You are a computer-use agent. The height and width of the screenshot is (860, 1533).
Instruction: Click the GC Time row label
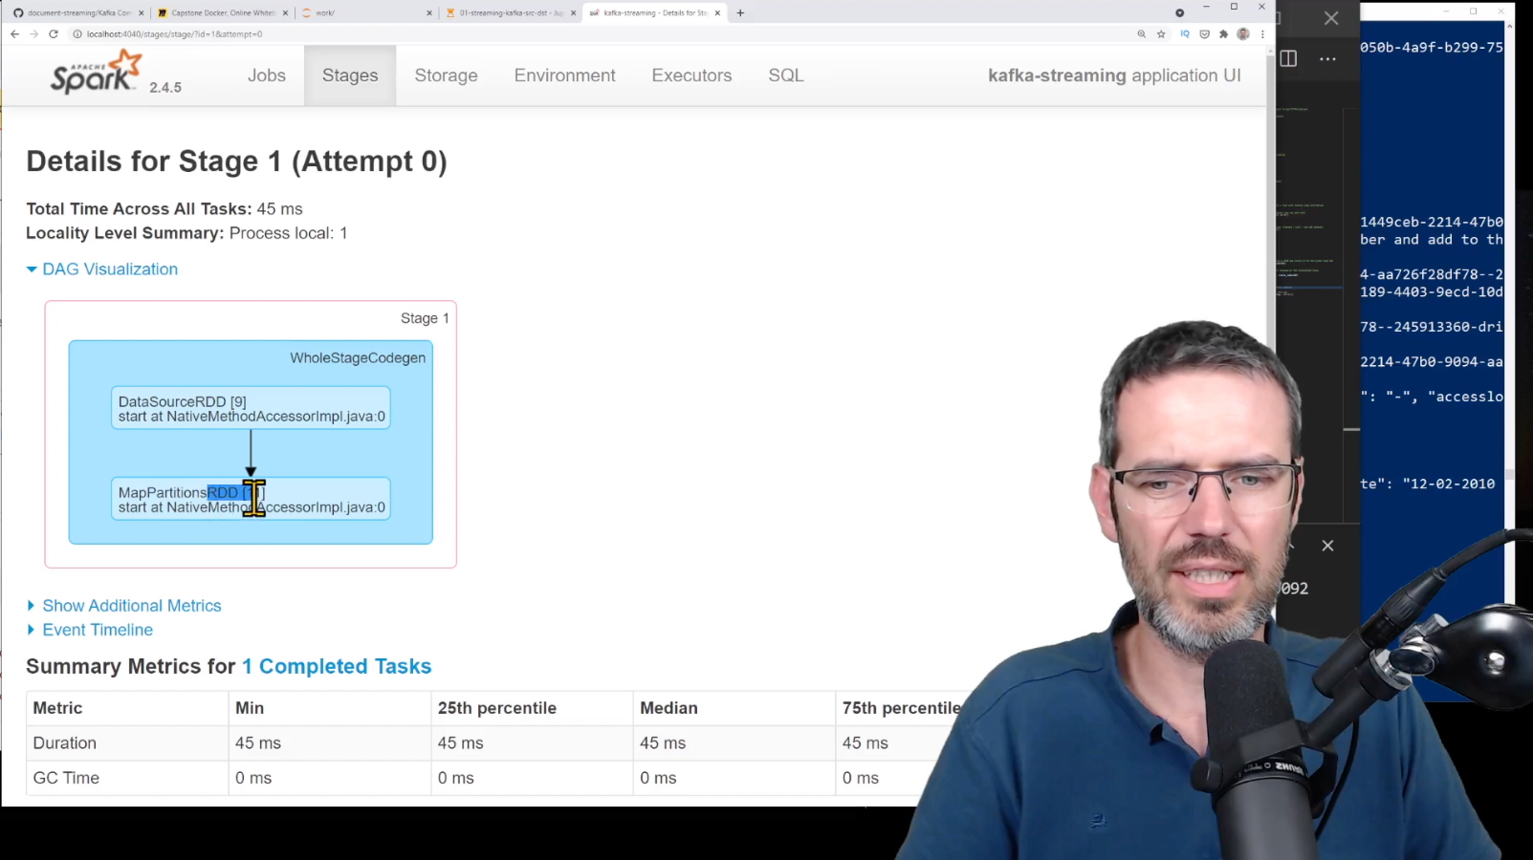click(x=66, y=778)
